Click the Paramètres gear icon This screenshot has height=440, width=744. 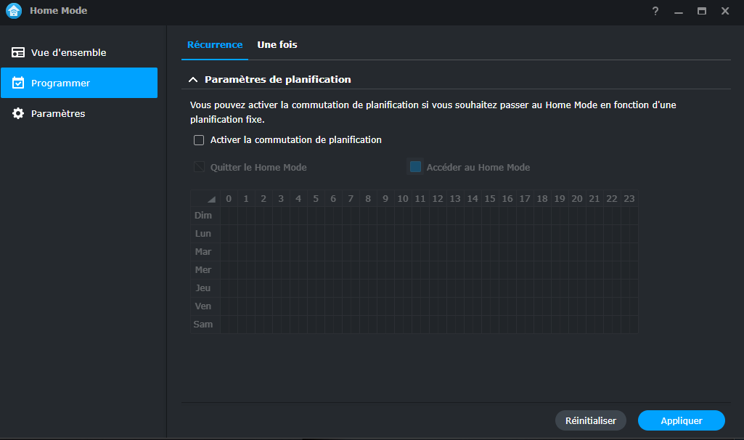[x=18, y=113]
